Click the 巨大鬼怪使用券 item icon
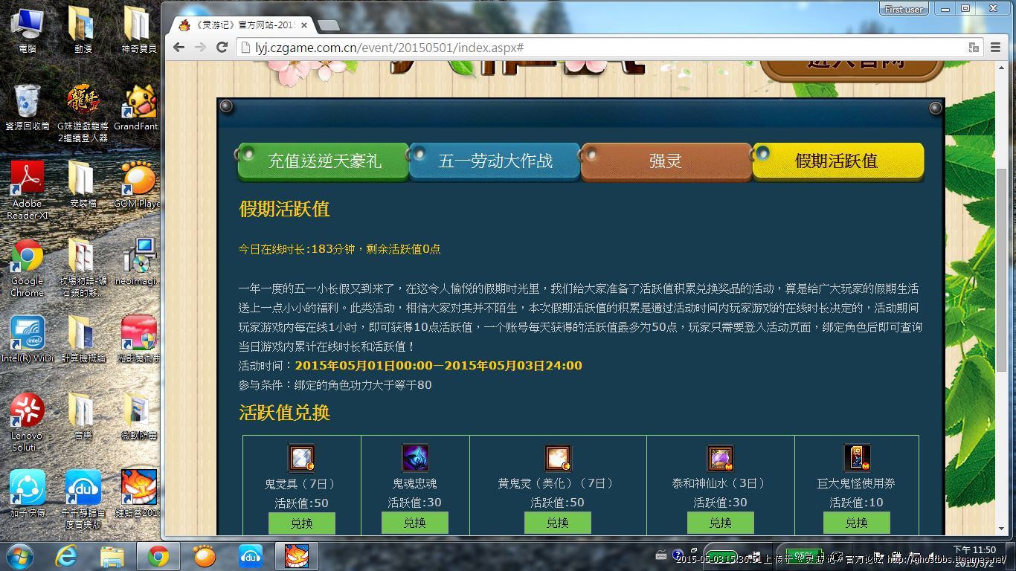Screen dimensions: 1016x571 pyautogui.click(x=856, y=458)
